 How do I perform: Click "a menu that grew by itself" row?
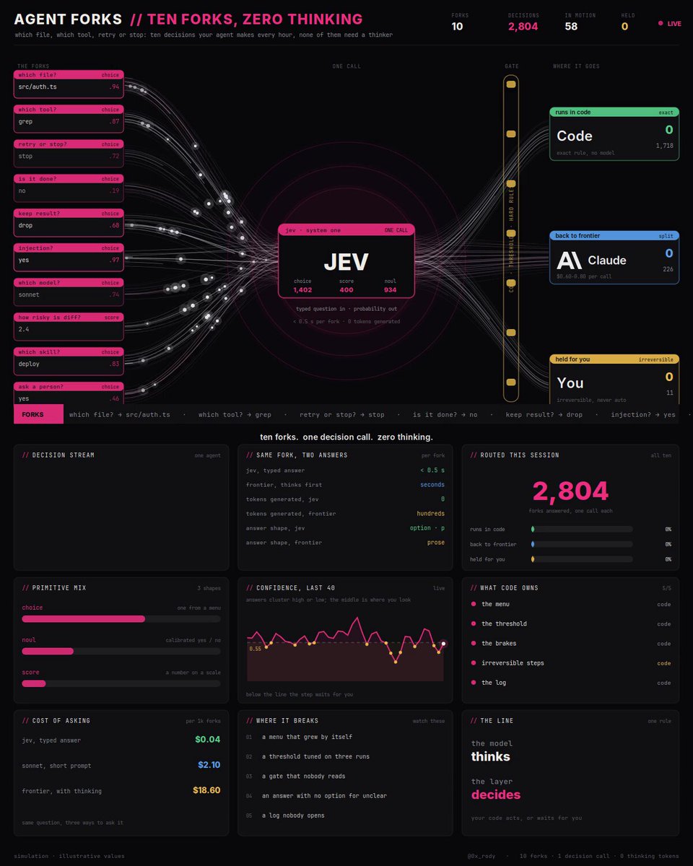(x=345, y=737)
